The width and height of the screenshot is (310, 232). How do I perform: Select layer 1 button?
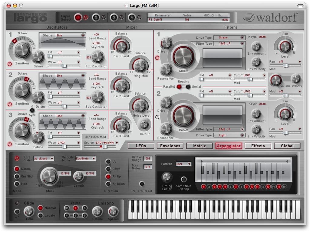pyautogui.click(x=78, y=18)
